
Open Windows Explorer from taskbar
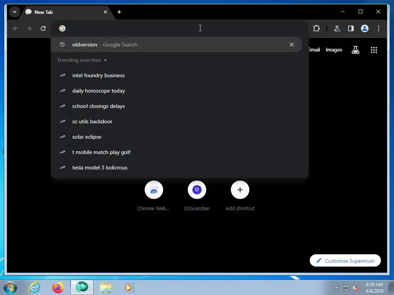click(106, 287)
